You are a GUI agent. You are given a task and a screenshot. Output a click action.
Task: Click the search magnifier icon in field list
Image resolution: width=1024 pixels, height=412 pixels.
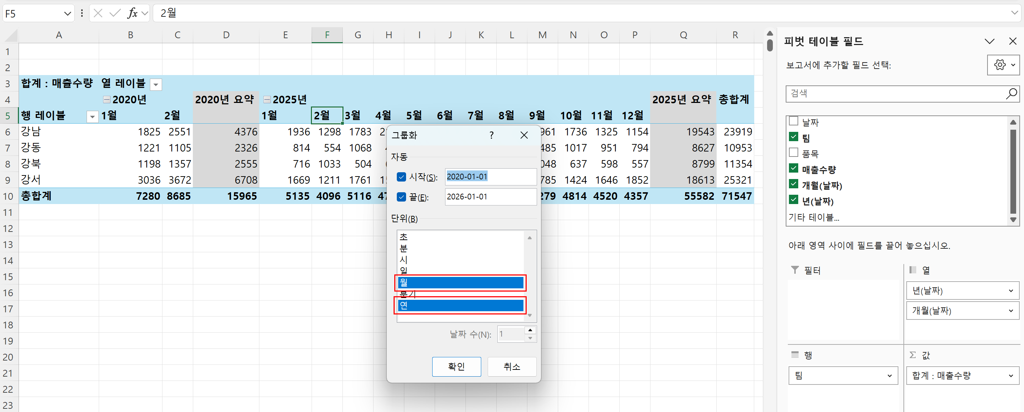[x=1011, y=94]
